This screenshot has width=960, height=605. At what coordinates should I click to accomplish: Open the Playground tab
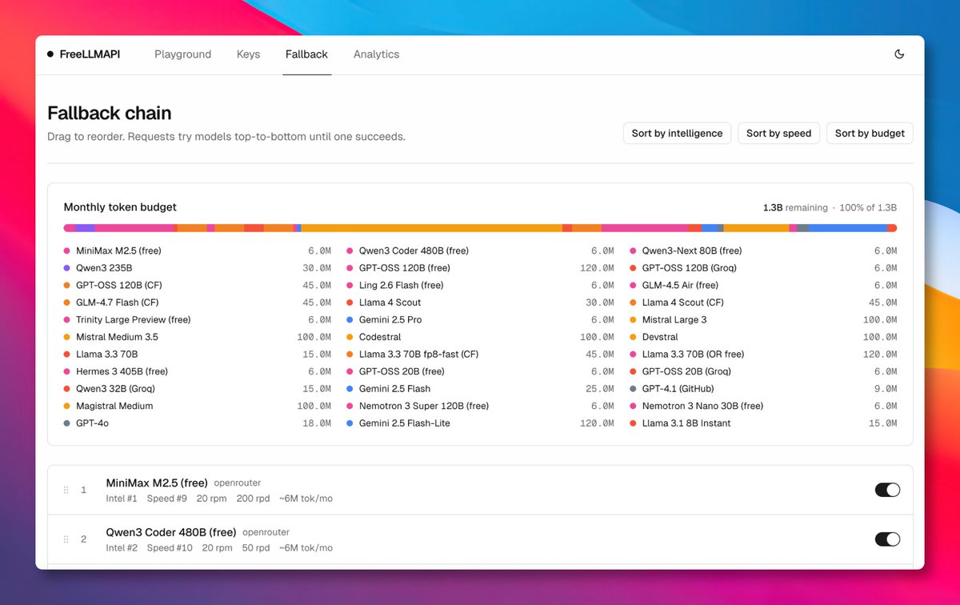pyautogui.click(x=183, y=54)
